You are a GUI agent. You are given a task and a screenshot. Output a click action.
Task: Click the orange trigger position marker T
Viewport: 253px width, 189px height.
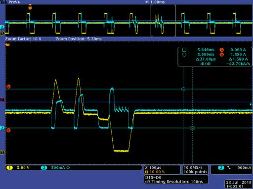[x=30, y=7]
